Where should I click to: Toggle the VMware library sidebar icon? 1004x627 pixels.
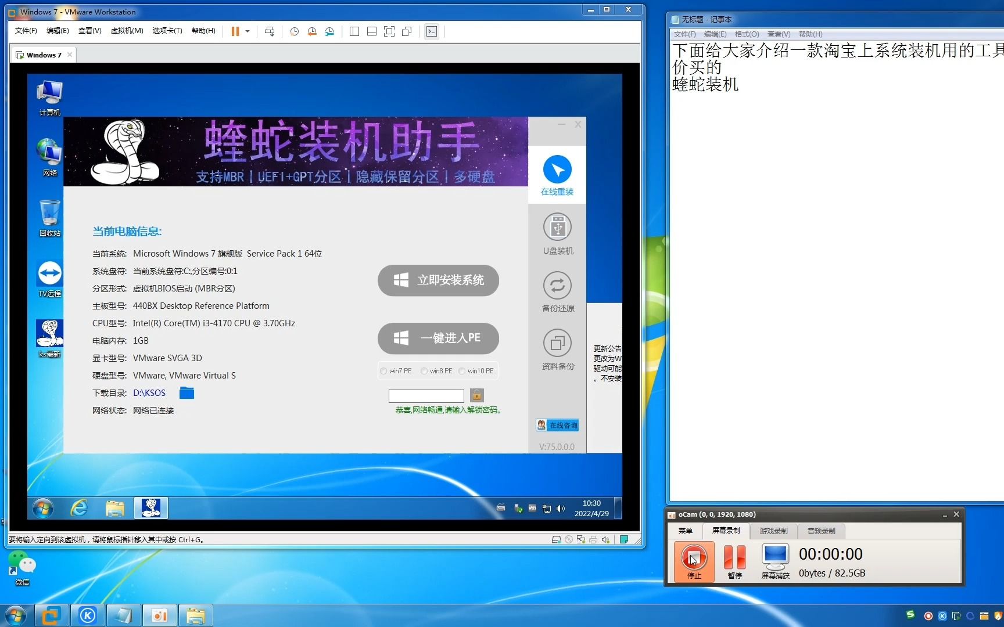coord(354,31)
